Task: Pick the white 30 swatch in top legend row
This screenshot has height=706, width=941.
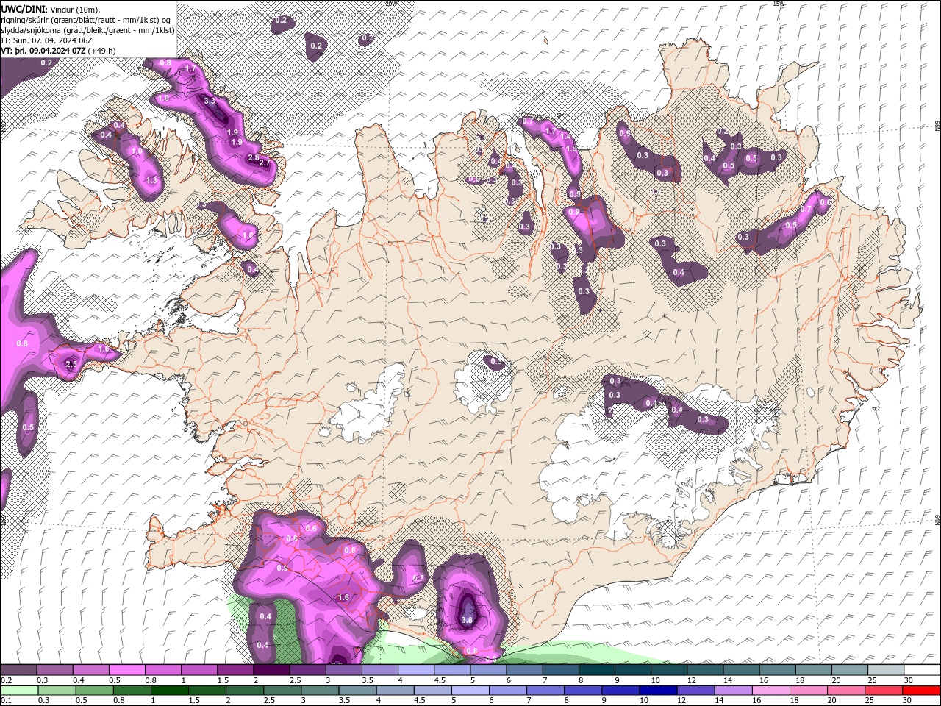Action: (922, 670)
